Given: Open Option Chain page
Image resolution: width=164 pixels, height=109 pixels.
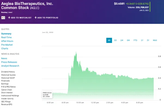Looking at the screenshot, I should (7, 90).
